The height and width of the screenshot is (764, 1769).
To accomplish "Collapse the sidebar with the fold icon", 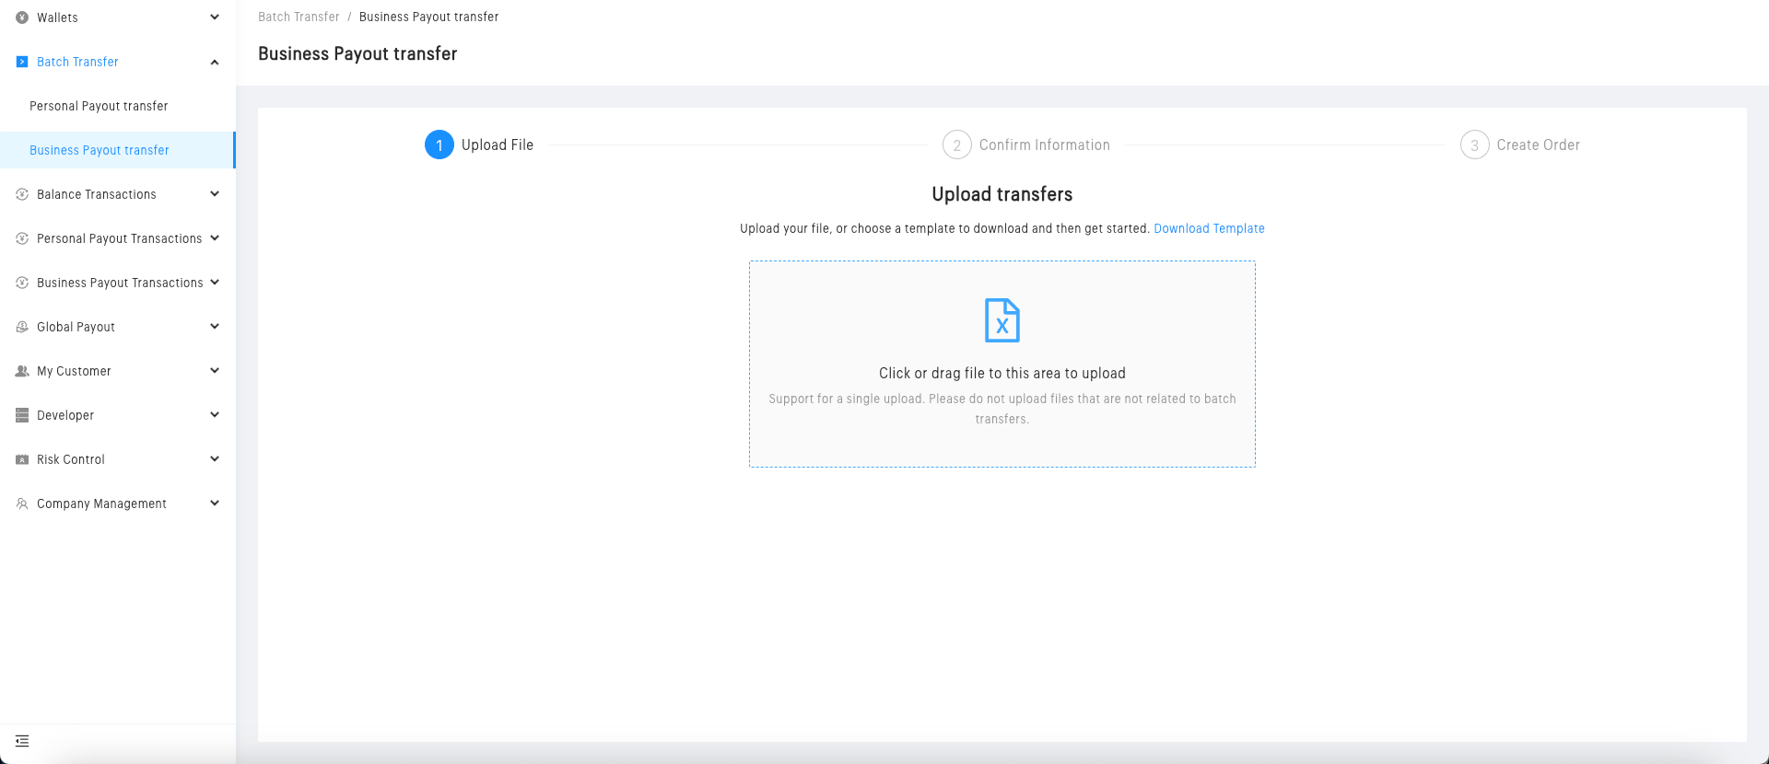I will coord(22,741).
